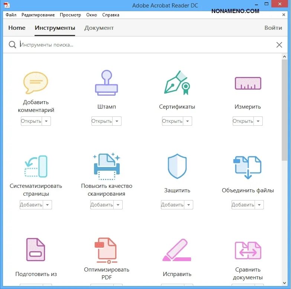Click the Add Comment speech bubble icon

pos(36,83)
